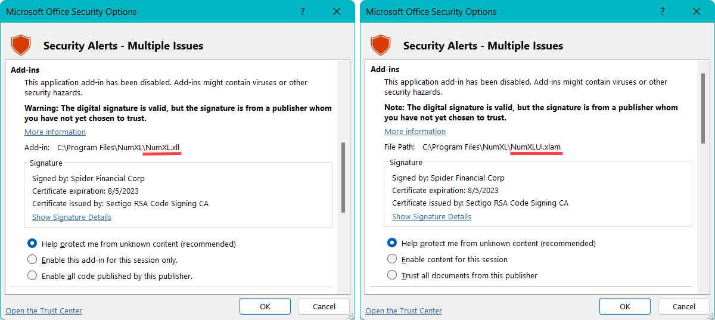Show Signature Details in the right dialog
Viewport: 715px width, 320px height.
[x=431, y=216]
